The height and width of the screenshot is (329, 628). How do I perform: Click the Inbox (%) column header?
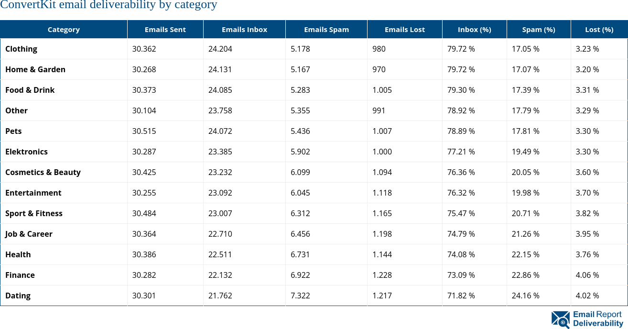[474, 29]
